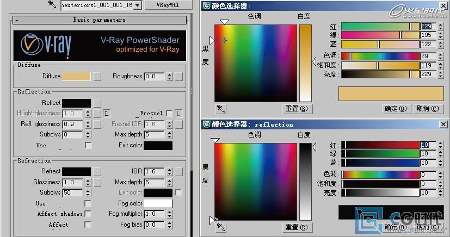Click hue field in top color selector
The width and height of the screenshot is (450, 237).
coord(256,63)
